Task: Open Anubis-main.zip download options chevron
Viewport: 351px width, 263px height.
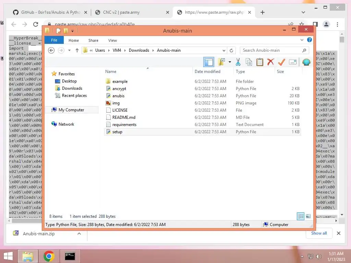Action: 79,234
